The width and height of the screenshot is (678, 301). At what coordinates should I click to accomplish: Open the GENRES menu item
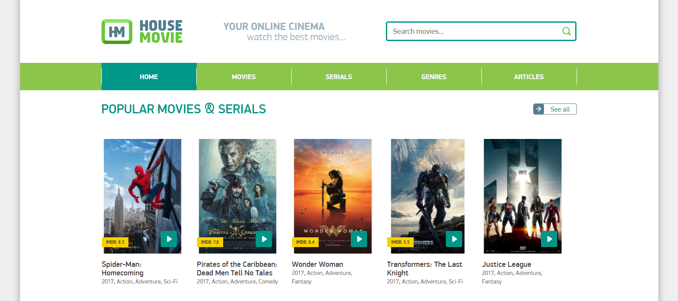click(434, 77)
